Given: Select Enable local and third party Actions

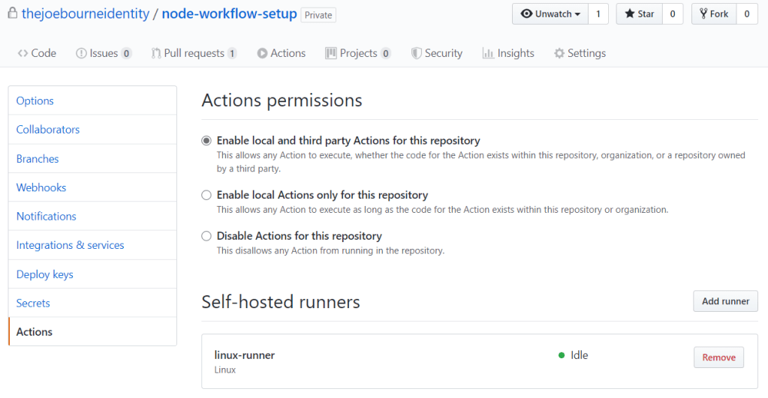Looking at the screenshot, I should [206, 141].
